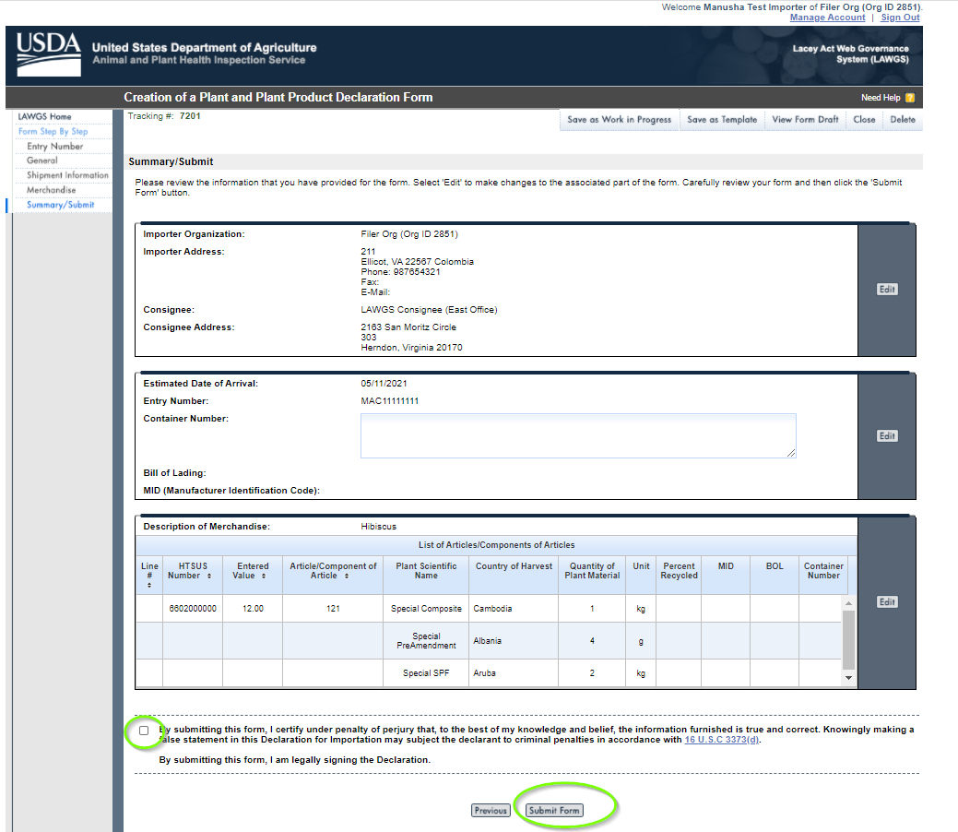This screenshot has width=958, height=832.
Task: Check the perjury certification checkbox
Action: [x=144, y=731]
